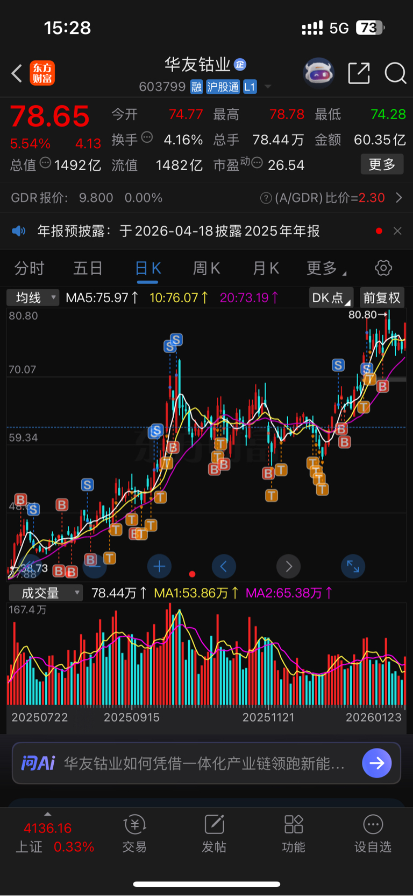Tap the back arrow icon

point(17,73)
